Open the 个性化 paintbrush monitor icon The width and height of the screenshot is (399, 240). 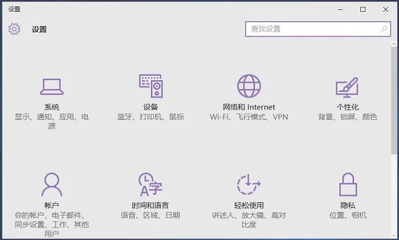pyautogui.click(x=347, y=88)
